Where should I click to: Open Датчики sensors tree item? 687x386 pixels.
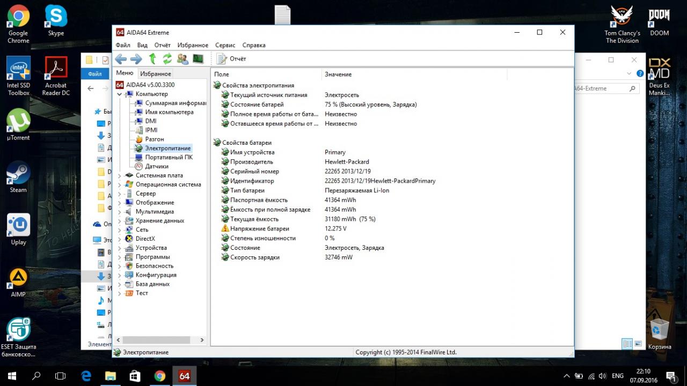pyautogui.click(x=156, y=166)
